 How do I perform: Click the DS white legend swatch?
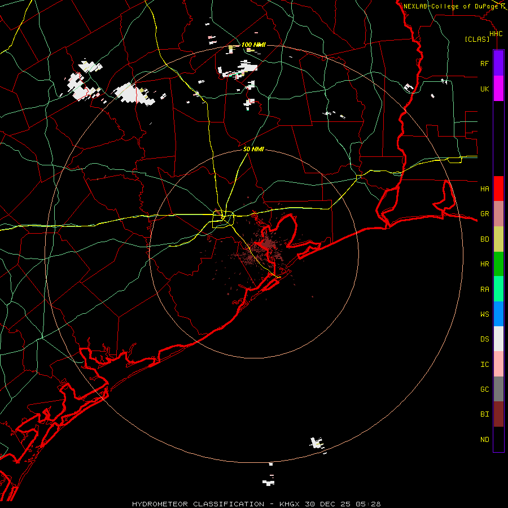point(498,339)
